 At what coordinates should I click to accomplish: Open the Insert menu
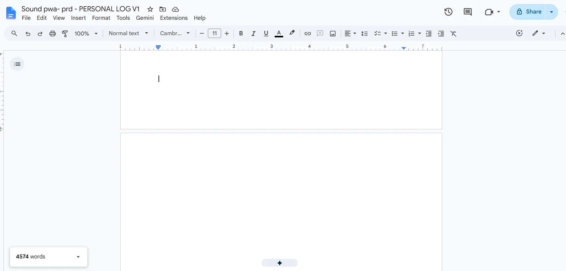click(x=78, y=18)
